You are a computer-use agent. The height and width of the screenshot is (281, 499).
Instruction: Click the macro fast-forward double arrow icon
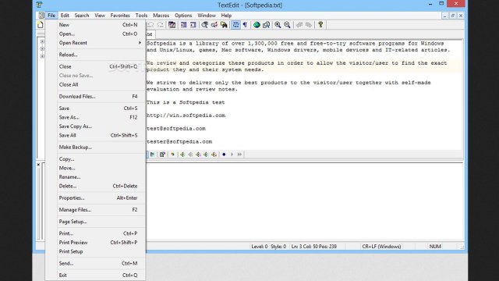[239, 155]
